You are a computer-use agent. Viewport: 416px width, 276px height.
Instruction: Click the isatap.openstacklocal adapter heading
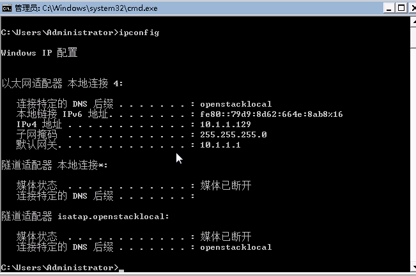click(x=85, y=217)
